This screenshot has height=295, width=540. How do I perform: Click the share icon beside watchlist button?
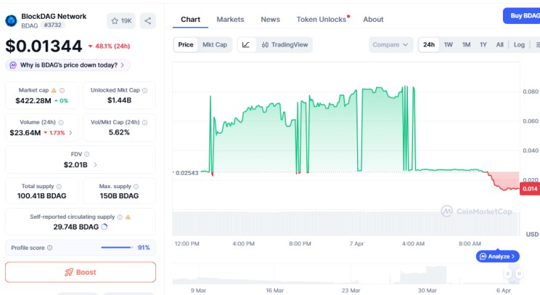point(148,21)
